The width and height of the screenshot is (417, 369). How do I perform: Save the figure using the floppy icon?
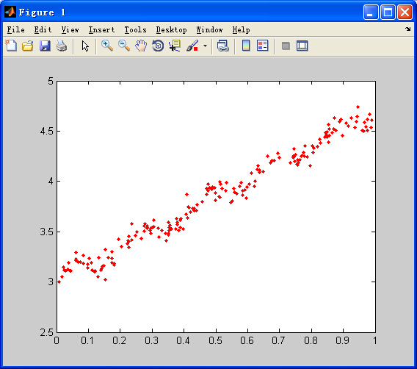pos(45,46)
